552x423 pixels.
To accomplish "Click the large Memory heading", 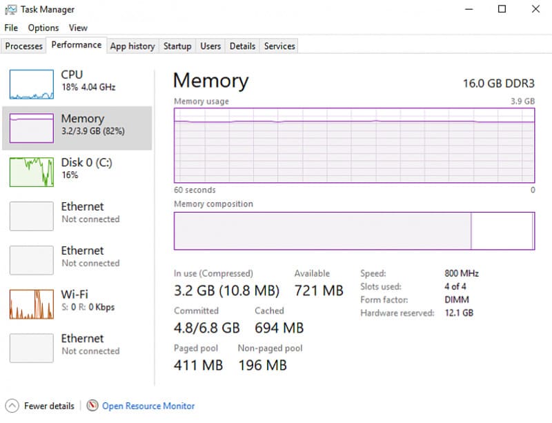I will tap(211, 81).
